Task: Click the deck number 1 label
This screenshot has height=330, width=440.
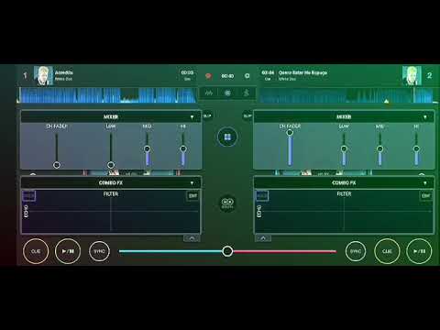Action: [x=25, y=75]
